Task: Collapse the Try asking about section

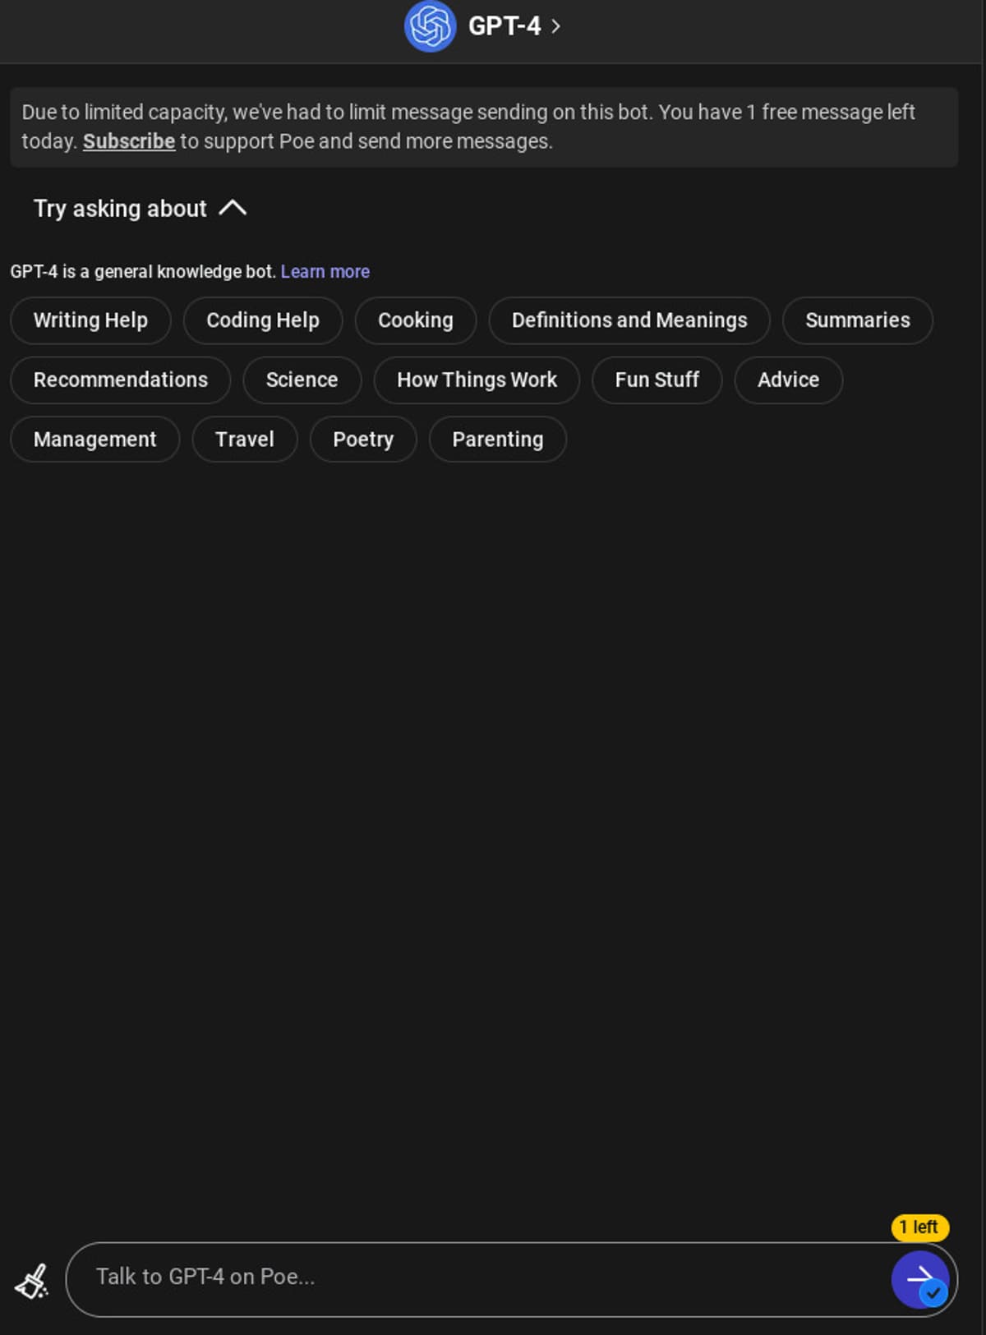Action: 233,208
